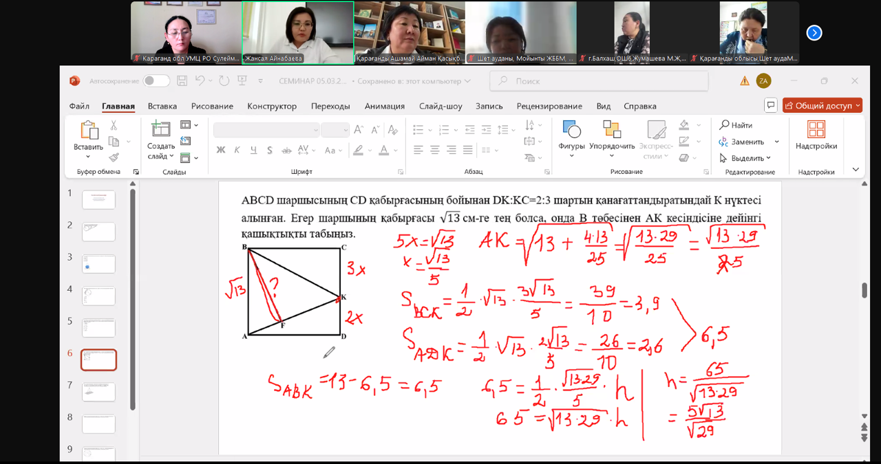Select the Format Painter brush icon
This screenshot has width=881, height=464.
point(114,157)
